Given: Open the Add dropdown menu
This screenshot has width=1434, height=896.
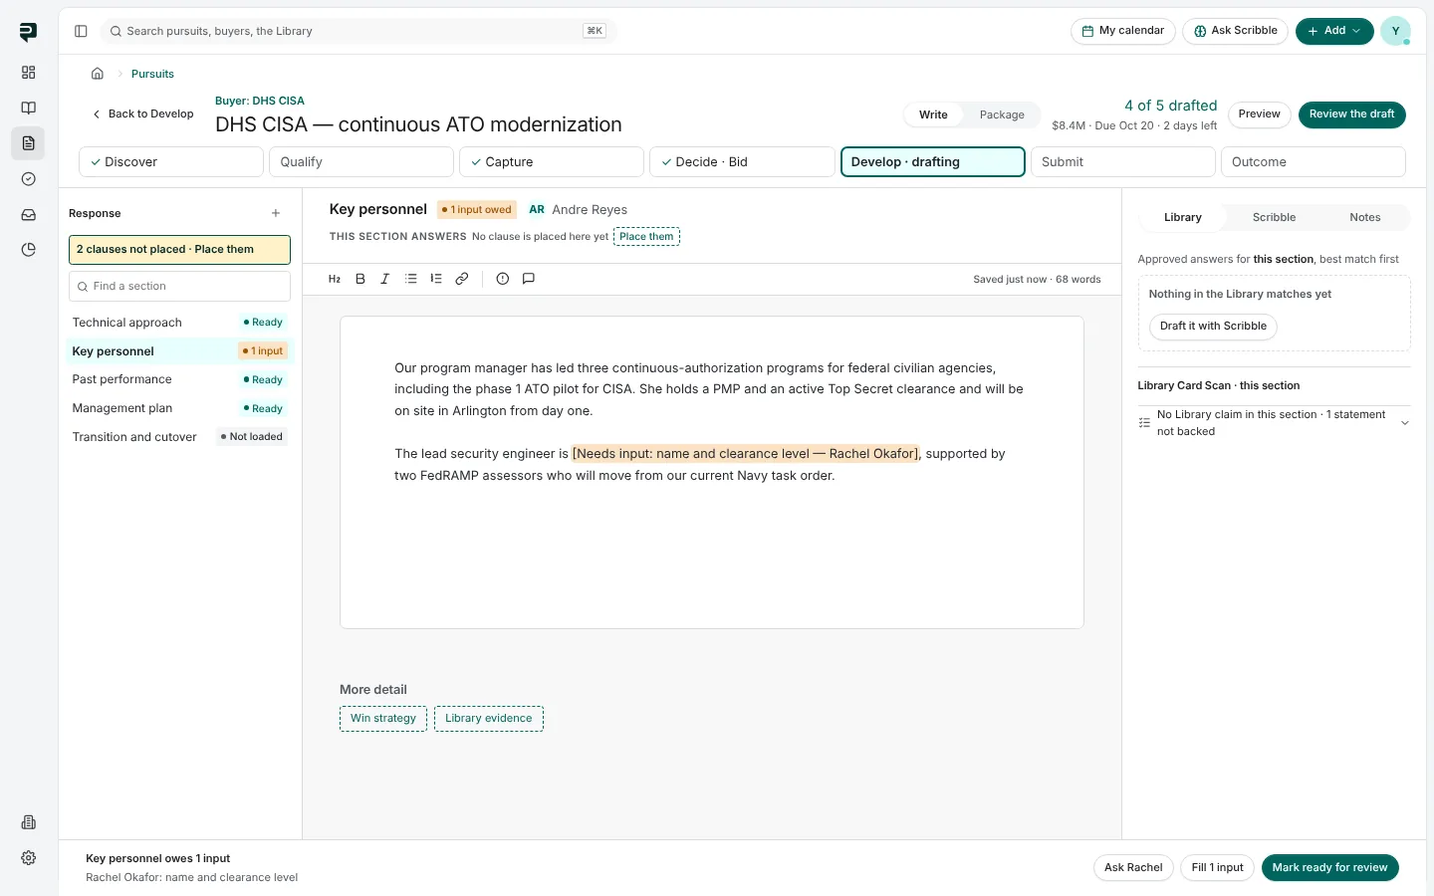Looking at the screenshot, I should [1334, 31].
